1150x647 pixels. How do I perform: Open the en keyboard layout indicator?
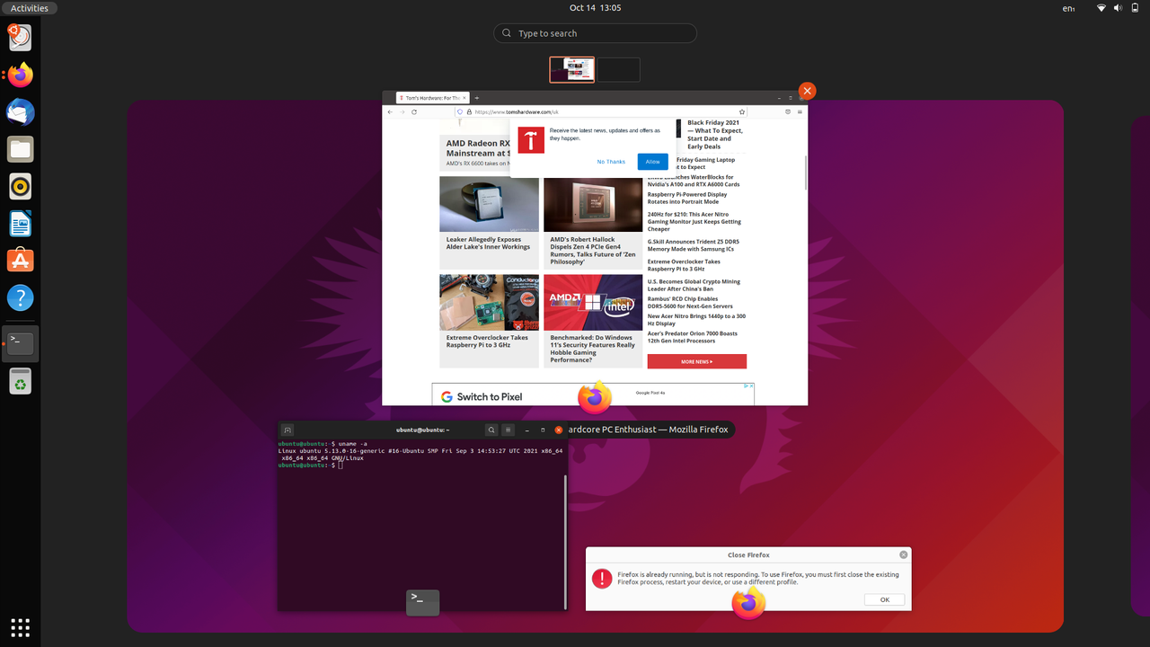[1068, 8]
